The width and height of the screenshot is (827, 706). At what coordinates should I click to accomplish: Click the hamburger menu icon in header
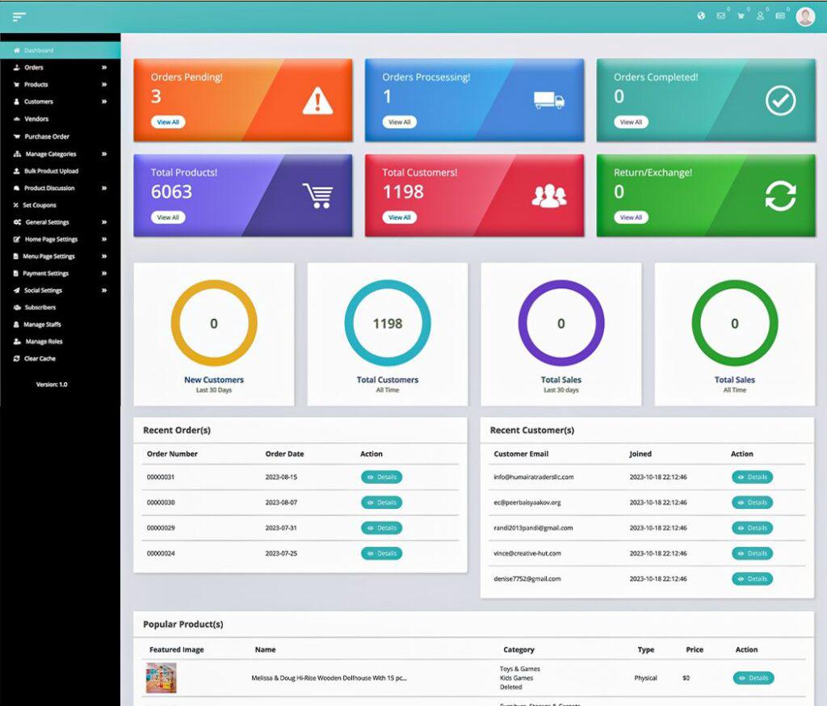19,17
